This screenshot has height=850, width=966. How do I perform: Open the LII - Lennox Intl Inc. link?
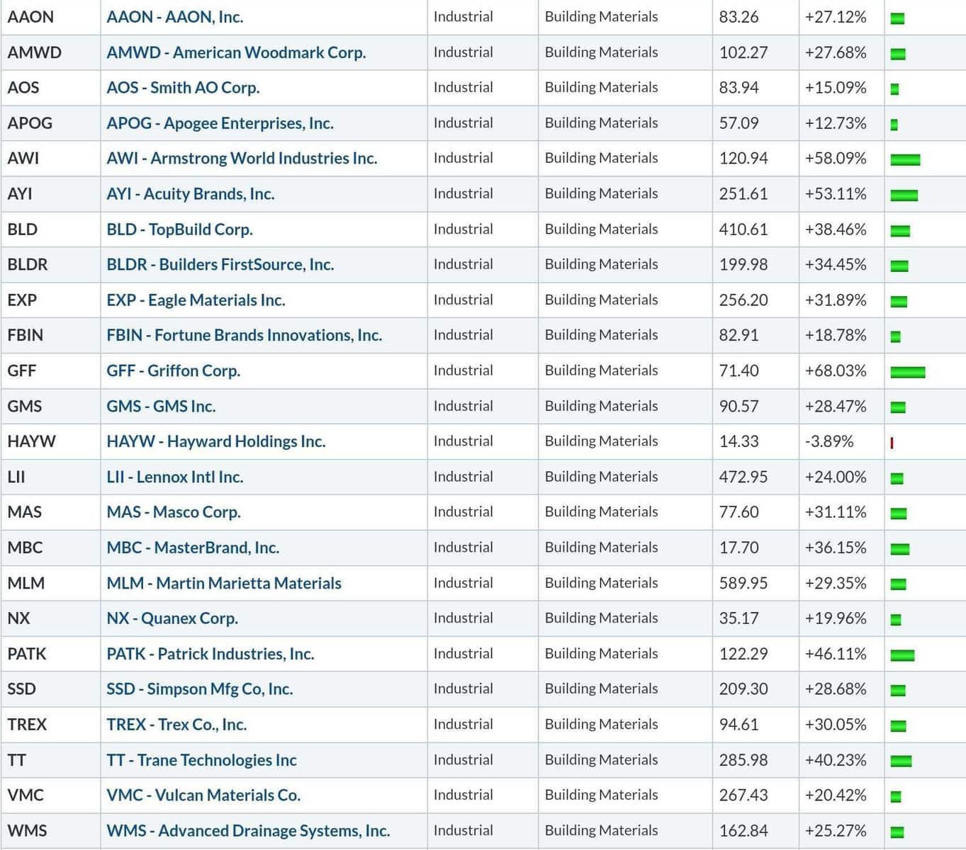[174, 477]
